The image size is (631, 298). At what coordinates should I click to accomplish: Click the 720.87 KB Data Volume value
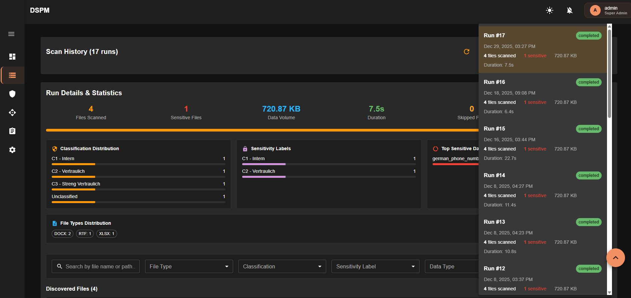click(281, 109)
